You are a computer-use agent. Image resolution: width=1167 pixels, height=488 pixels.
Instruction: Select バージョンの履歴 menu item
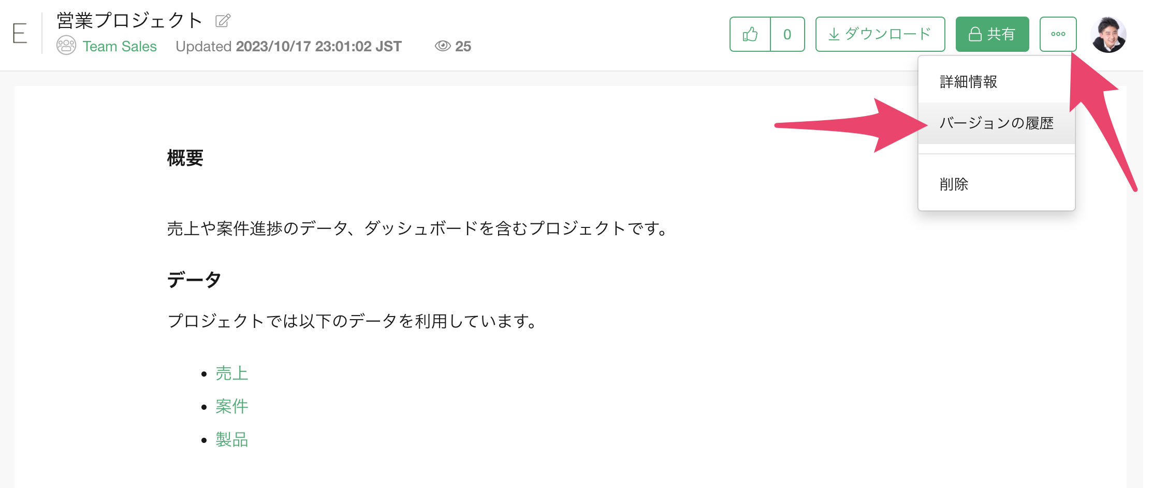click(997, 123)
